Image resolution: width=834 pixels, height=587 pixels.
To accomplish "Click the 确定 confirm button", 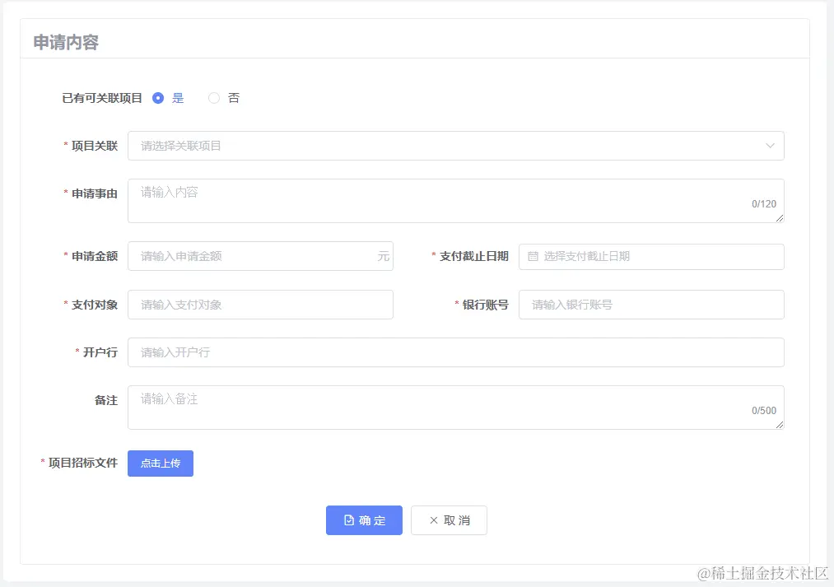I will (x=364, y=520).
